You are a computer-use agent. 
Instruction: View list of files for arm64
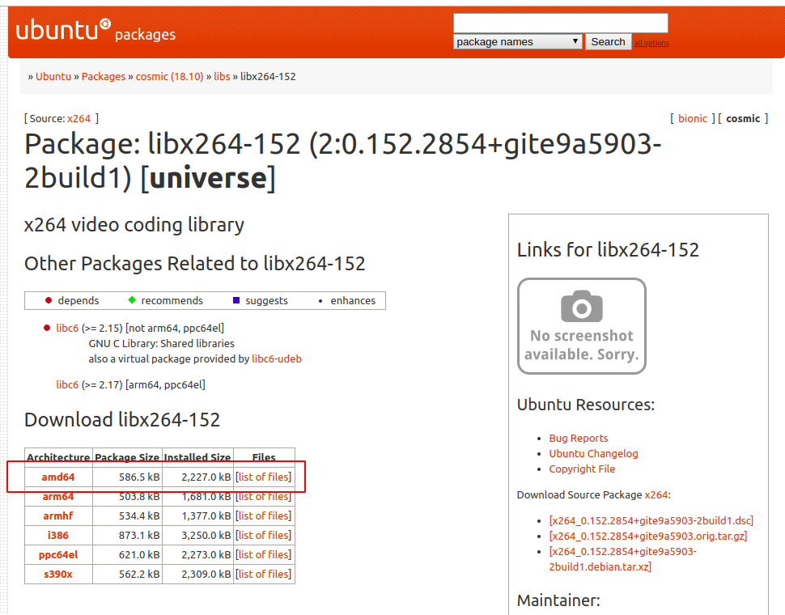(x=264, y=496)
